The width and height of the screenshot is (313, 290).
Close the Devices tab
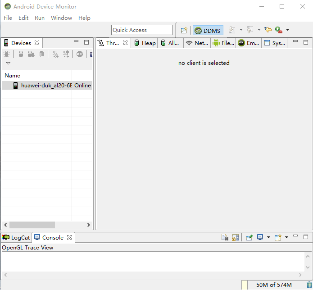(37, 43)
